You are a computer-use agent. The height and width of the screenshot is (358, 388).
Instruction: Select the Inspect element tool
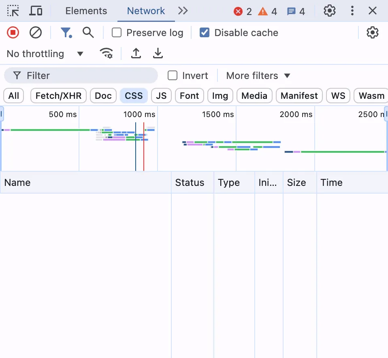coord(13,11)
